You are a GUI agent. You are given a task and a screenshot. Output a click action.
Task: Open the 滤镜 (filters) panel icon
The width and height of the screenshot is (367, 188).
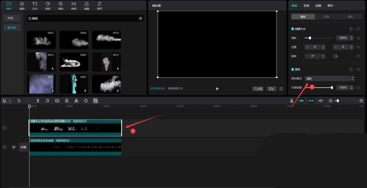point(86,5)
